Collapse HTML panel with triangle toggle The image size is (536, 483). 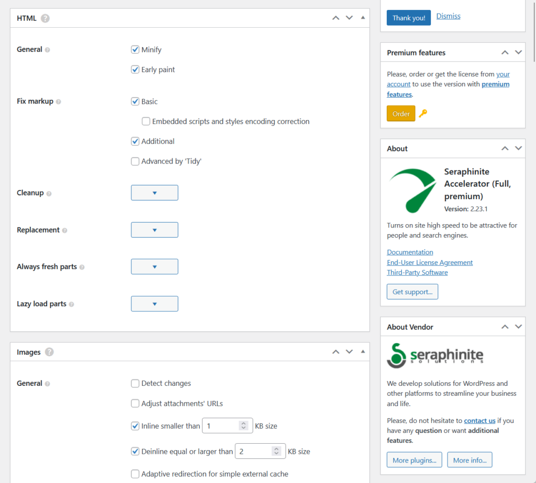coord(363,18)
